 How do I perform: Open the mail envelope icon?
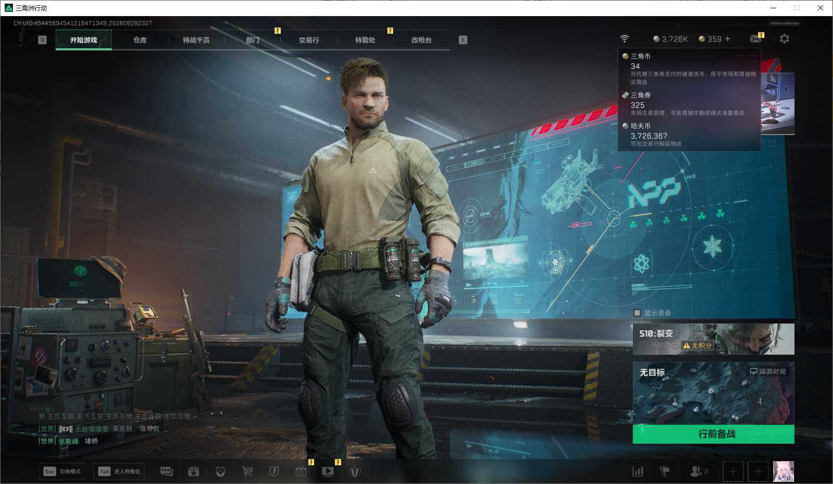coord(756,38)
